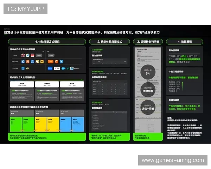
Task: Click the right blue dimension block
Action: pyautogui.click(x=78, y=124)
